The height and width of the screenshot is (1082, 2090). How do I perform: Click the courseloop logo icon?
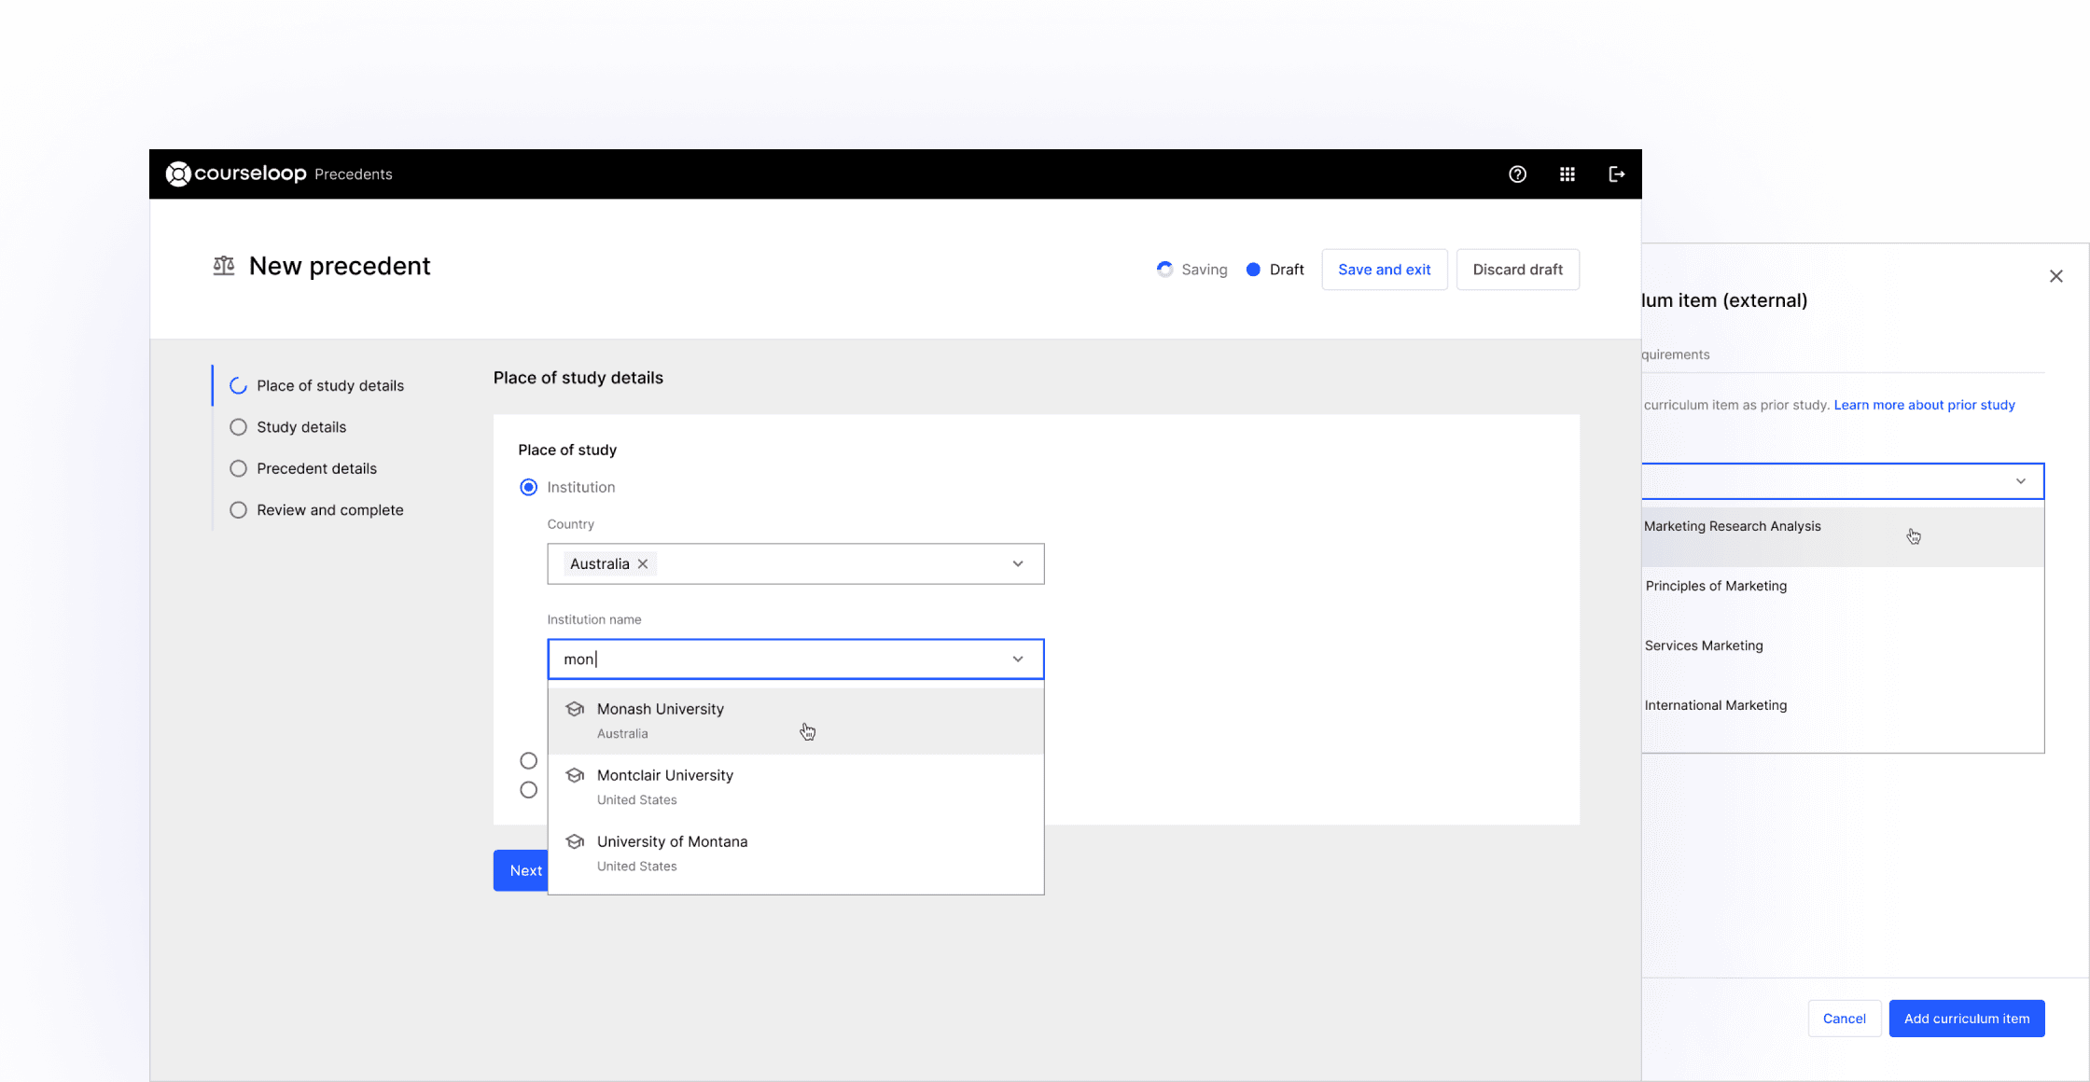click(178, 173)
